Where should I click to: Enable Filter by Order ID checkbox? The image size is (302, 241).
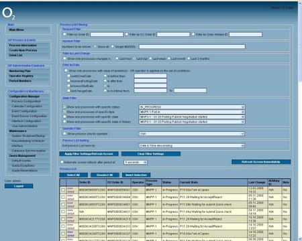(64, 34)
